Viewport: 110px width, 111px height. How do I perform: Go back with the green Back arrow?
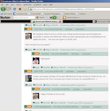pos(3,9)
